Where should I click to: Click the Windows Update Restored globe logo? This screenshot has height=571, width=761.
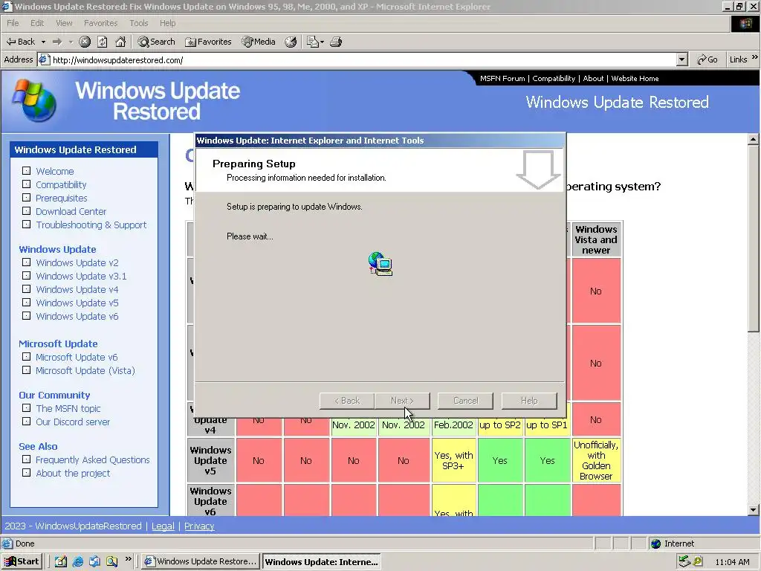click(35, 100)
